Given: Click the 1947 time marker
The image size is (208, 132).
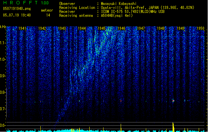Looking at the screenshot, I should (x=141, y=28).
